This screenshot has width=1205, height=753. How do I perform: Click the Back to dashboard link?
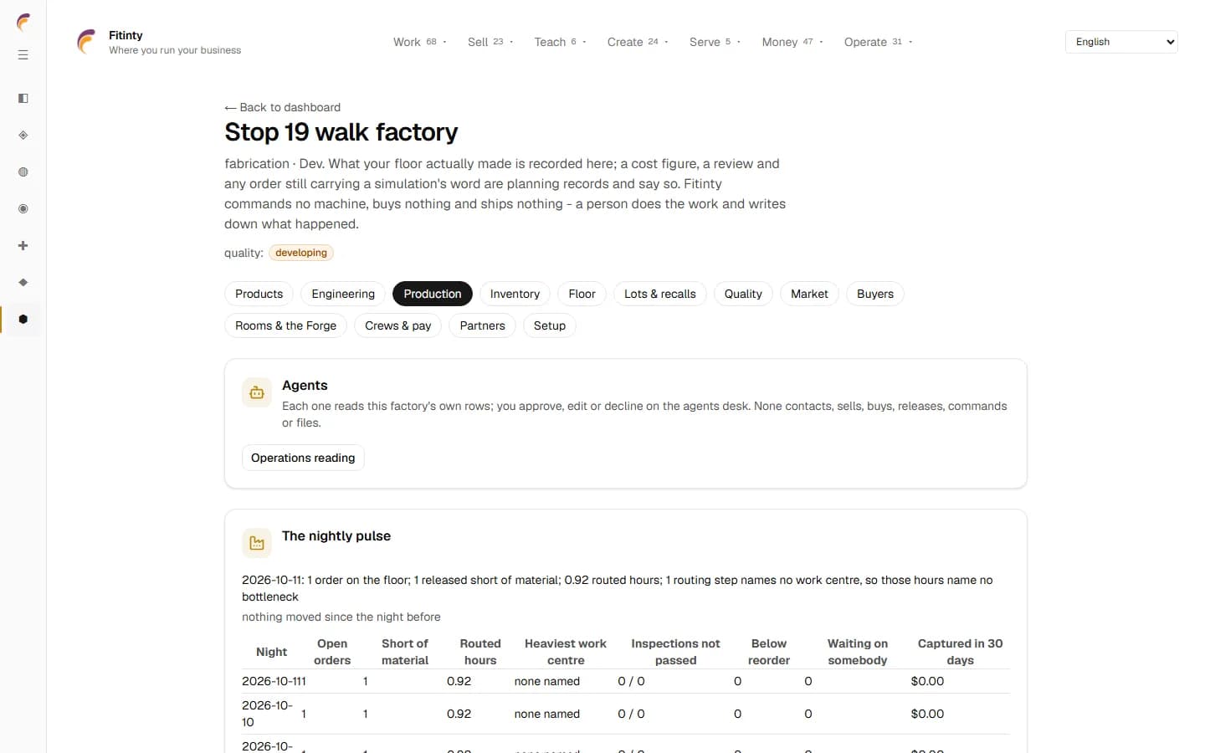(x=283, y=107)
